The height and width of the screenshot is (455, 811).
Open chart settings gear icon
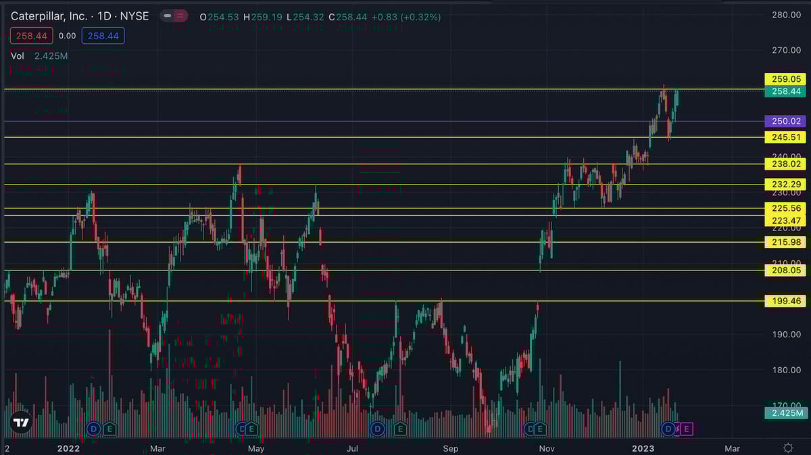(788, 448)
